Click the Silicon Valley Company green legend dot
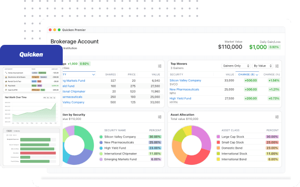The height and width of the screenshot is (187, 300). [x=101, y=137]
